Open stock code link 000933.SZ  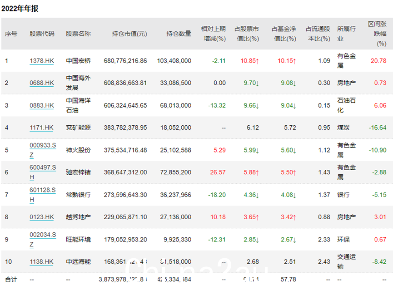[43, 150]
